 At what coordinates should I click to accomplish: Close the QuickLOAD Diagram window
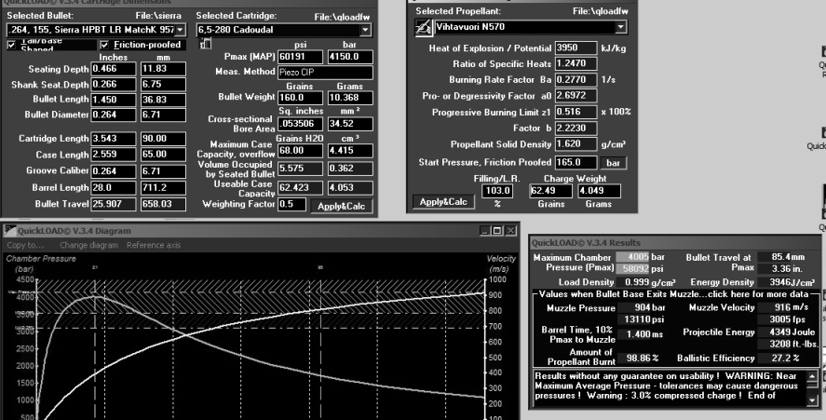click(510, 231)
